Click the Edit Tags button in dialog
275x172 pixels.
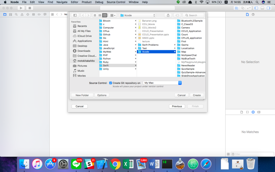click(x=177, y=15)
